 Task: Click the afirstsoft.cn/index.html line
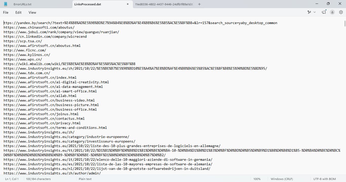(x=40, y=77)
